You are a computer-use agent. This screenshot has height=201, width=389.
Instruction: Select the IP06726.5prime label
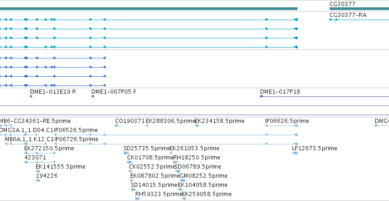pyautogui.click(x=76, y=139)
